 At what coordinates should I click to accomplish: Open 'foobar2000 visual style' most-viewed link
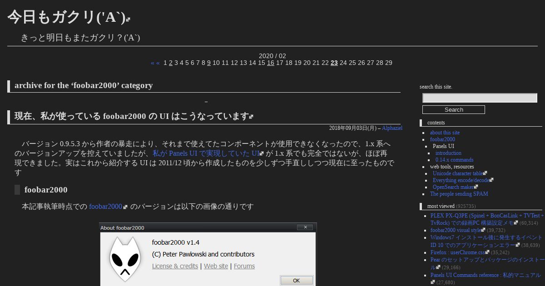click(x=456, y=230)
